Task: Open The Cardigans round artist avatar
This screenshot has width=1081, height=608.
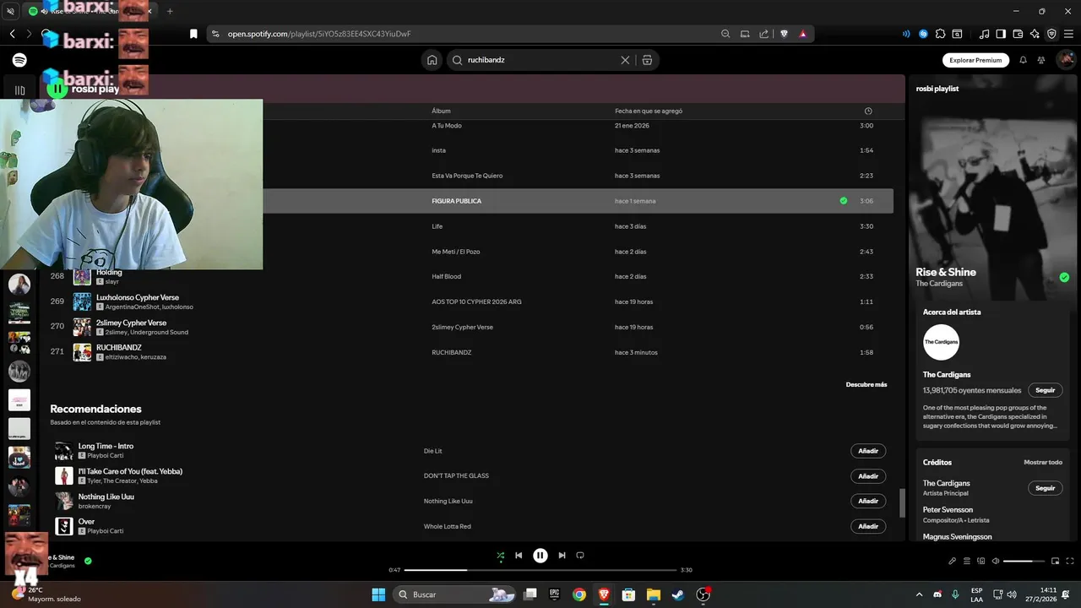Action: [941, 342]
